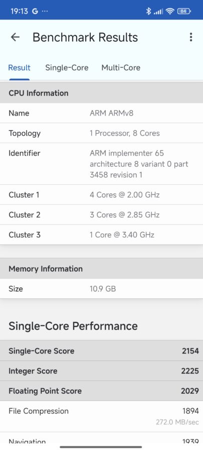Tap the File Compression result row

coord(101,416)
